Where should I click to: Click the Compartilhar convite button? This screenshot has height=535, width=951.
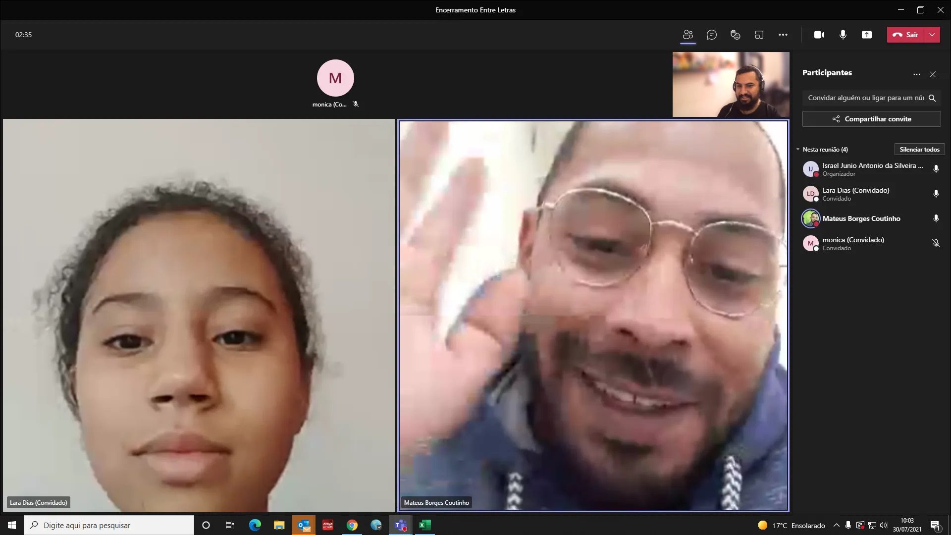click(871, 119)
